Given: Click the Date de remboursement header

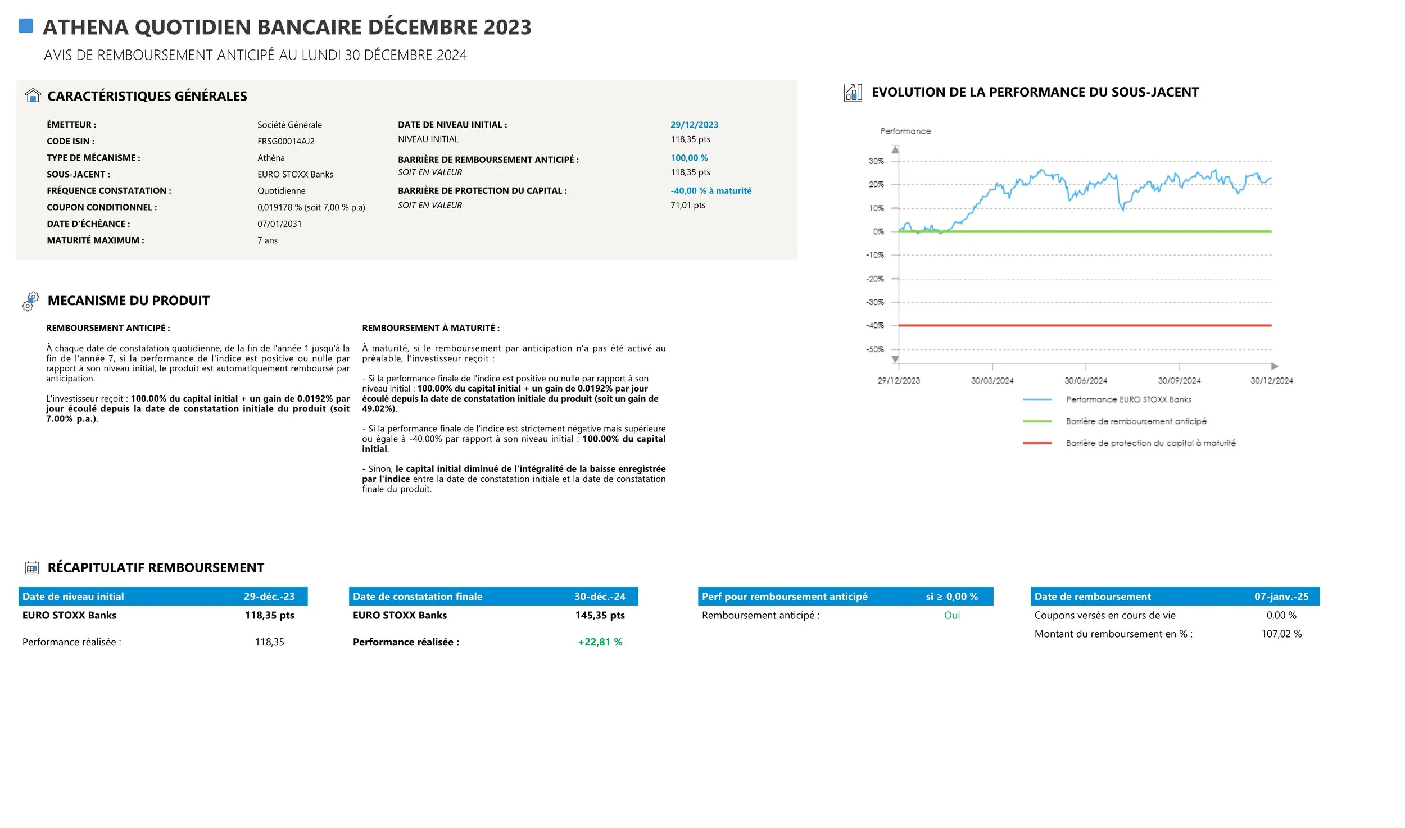Looking at the screenshot, I should coord(1093,597).
